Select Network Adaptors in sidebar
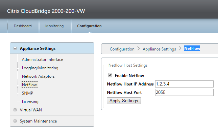 pos(38,76)
